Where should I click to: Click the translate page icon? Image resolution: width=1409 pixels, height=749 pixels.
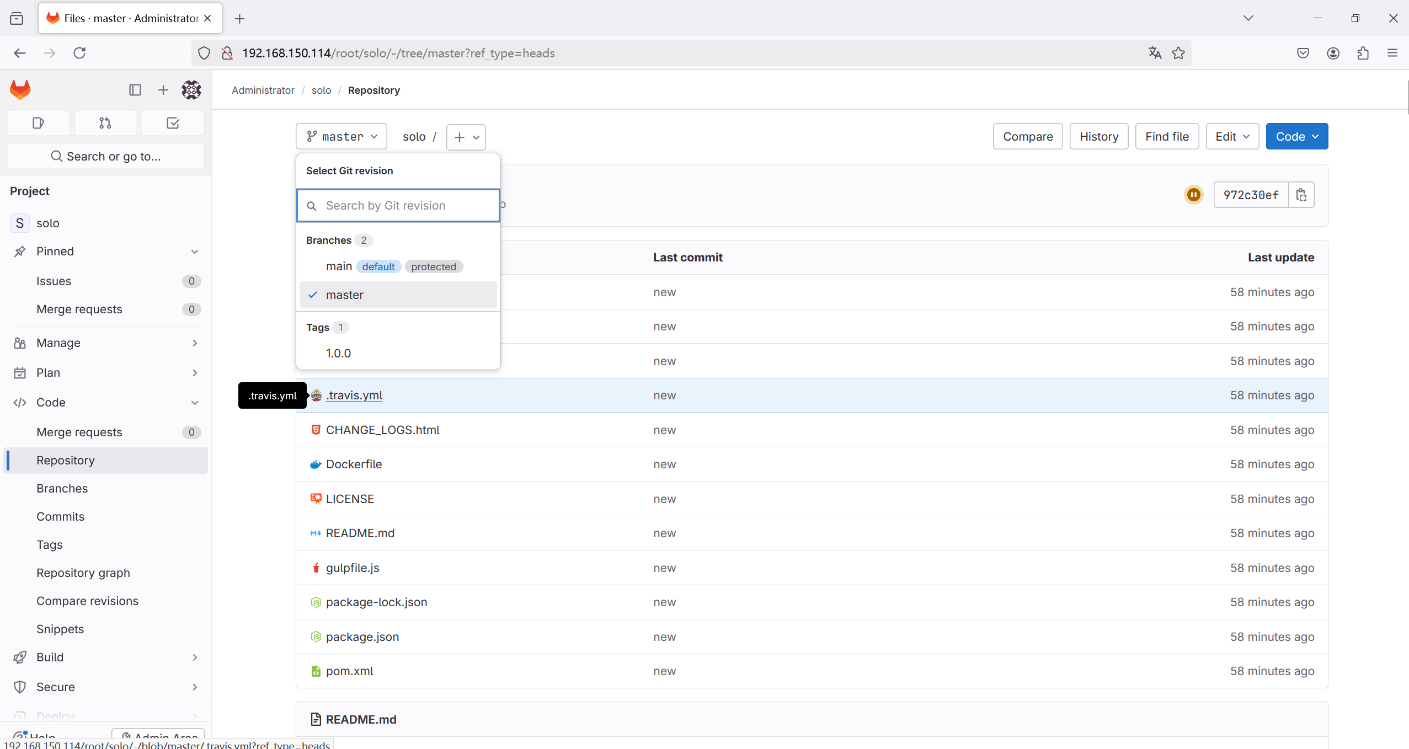tap(1155, 53)
